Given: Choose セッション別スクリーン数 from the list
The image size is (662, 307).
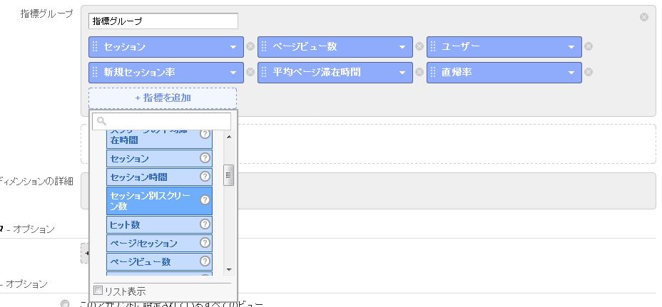Looking at the screenshot, I should [x=159, y=201].
